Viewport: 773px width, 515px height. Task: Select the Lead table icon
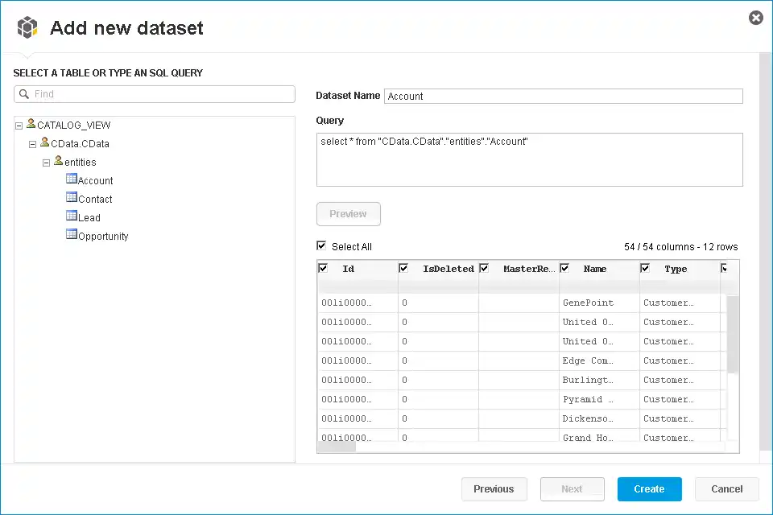pyautogui.click(x=72, y=217)
